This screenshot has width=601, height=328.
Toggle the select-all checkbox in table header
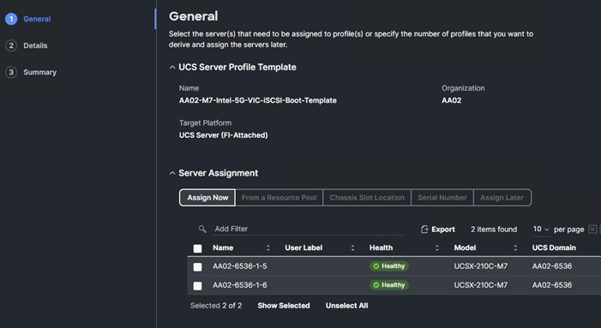pos(197,248)
